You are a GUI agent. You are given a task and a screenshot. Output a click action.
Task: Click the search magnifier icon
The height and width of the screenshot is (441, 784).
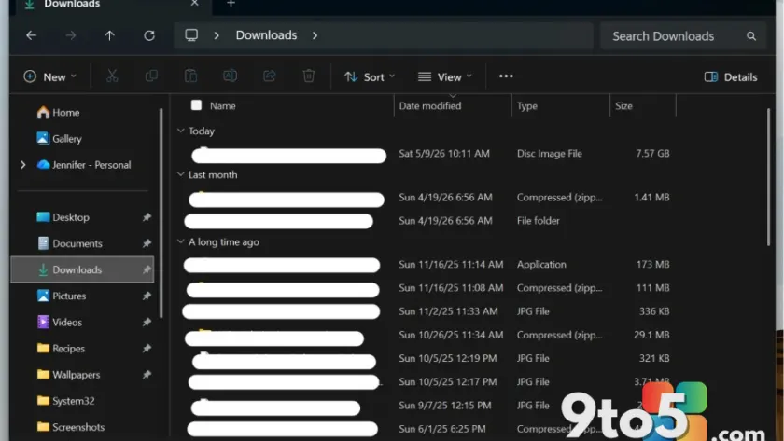(x=751, y=36)
